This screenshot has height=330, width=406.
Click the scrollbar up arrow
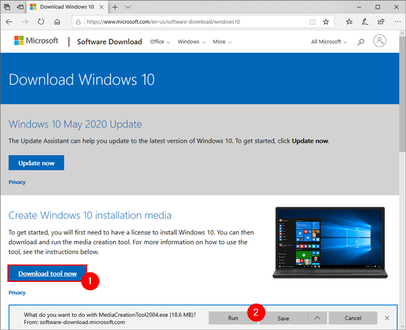point(402,33)
